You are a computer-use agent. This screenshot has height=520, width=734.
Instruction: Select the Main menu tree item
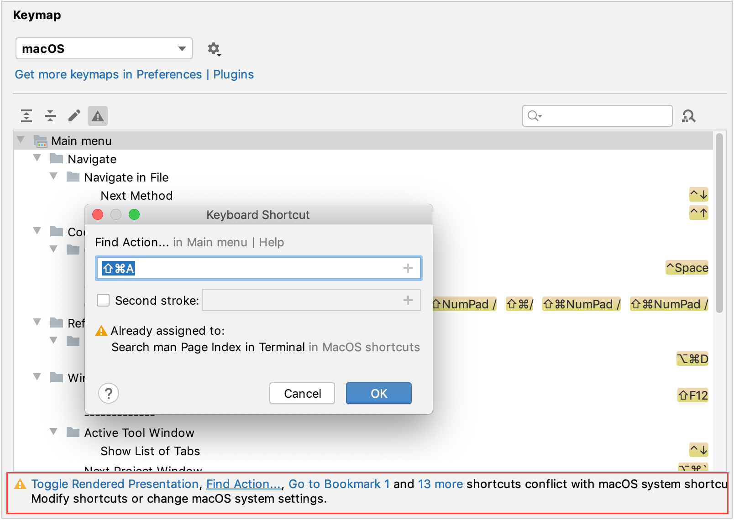tap(81, 140)
